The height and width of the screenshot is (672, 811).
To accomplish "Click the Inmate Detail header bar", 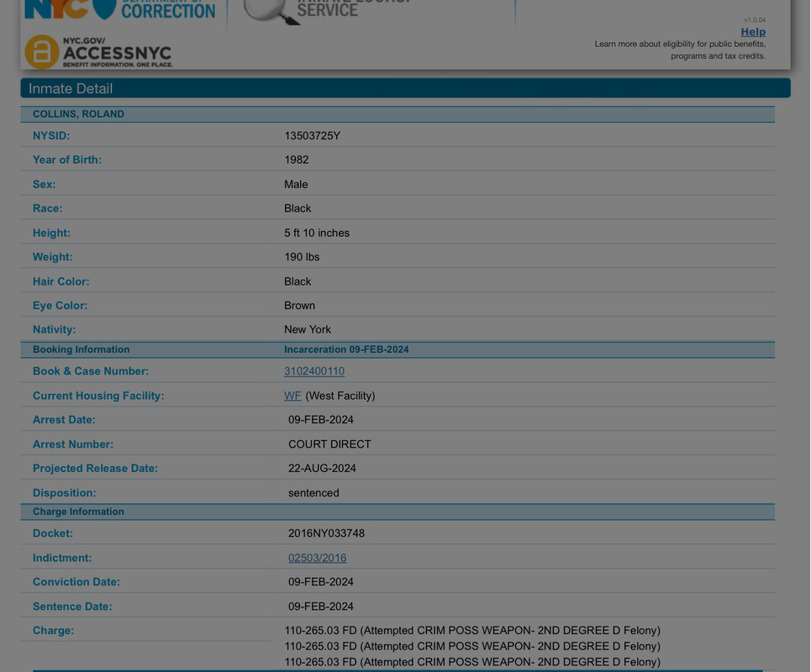I will point(405,88).
